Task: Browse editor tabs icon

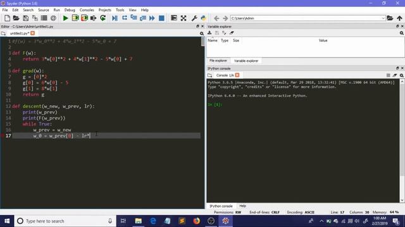Action: [3, 33]
